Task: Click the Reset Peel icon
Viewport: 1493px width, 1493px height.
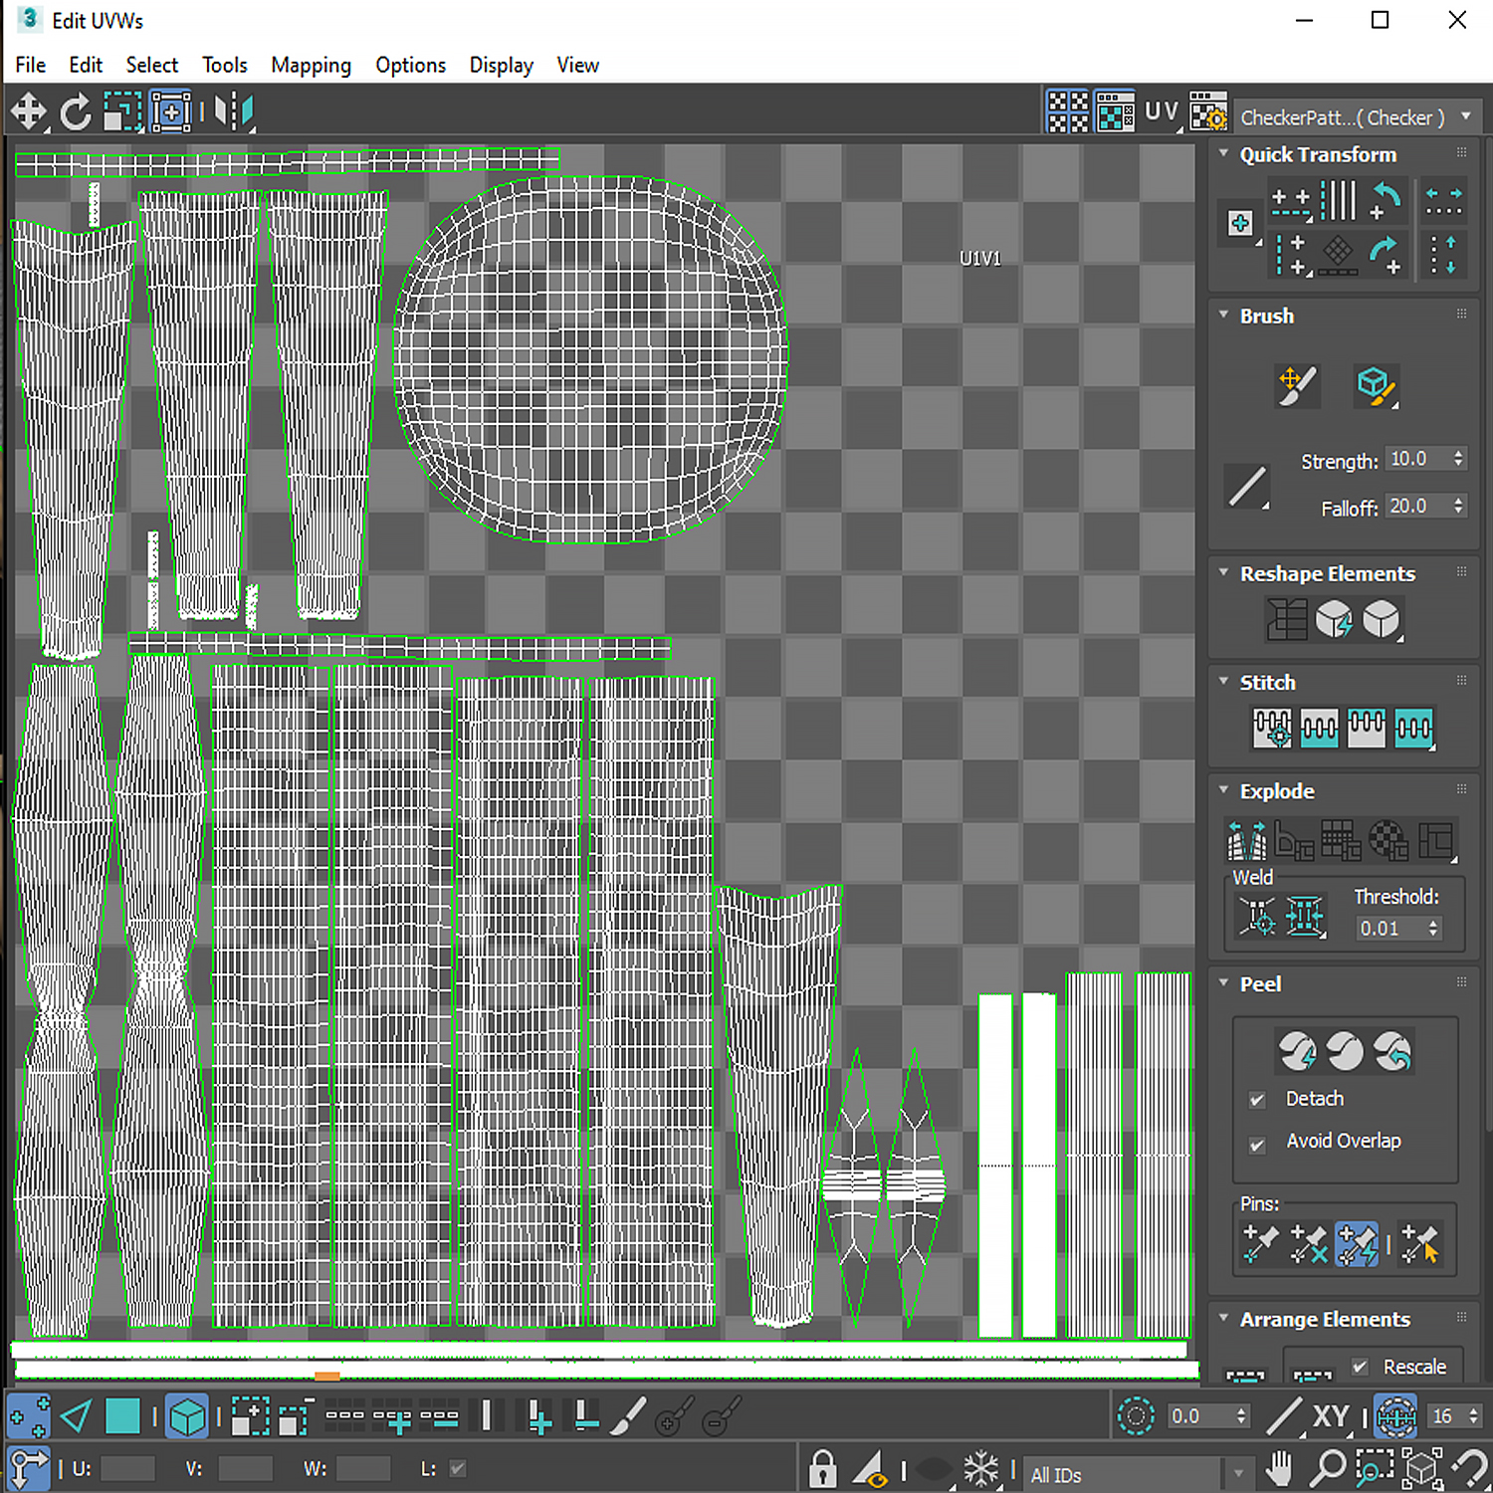Action: [1392, 1051]
